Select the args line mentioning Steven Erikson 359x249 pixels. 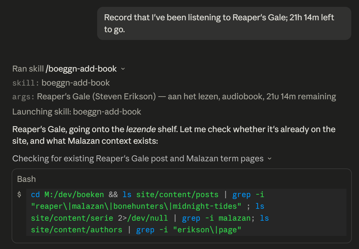pos(174,97)
